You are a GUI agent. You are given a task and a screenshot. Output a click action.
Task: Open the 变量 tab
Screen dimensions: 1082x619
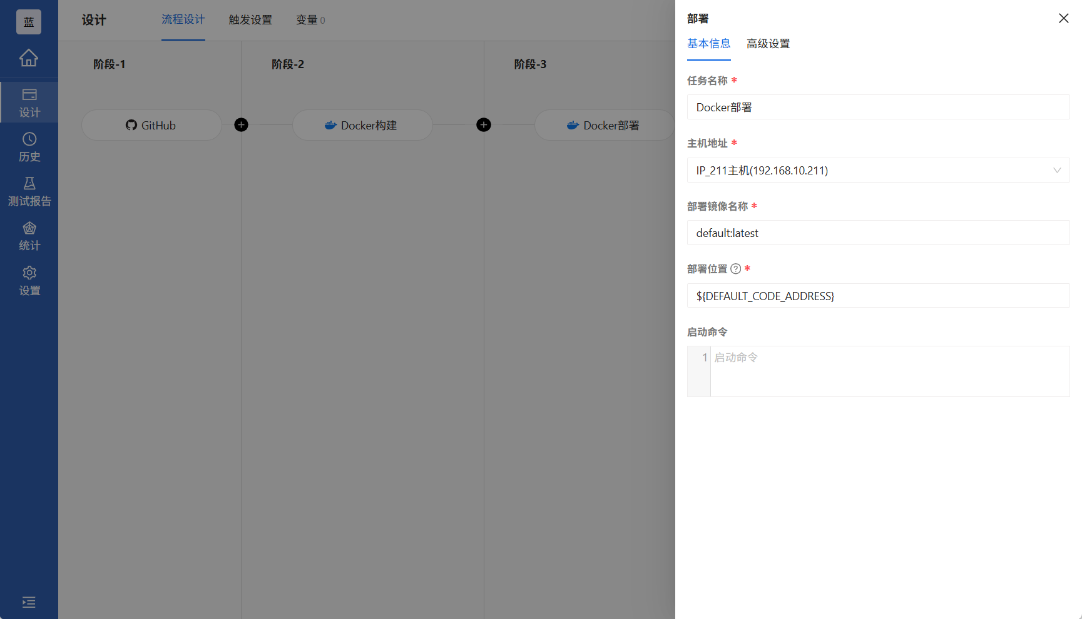click(310, 19)
